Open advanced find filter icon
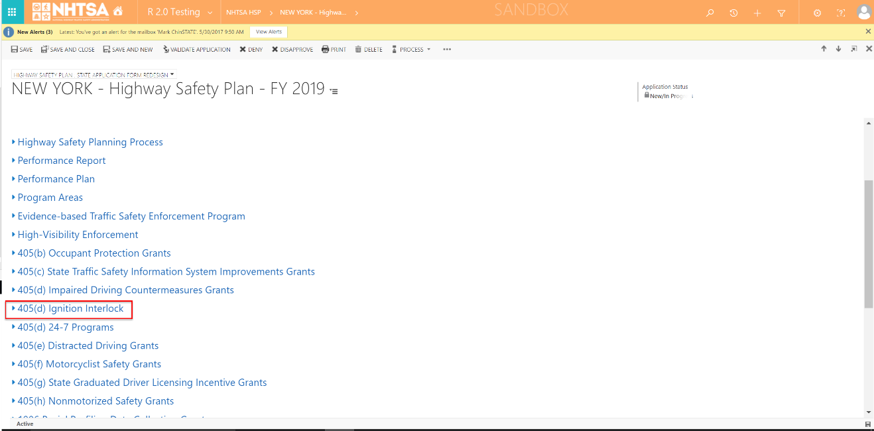 point(781,13)
